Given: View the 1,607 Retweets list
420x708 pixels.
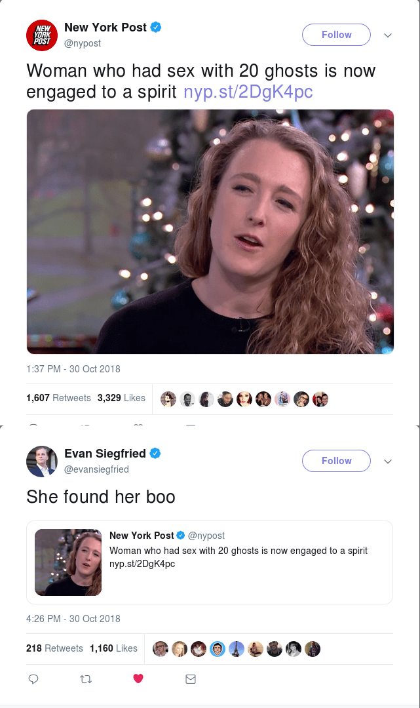Looking at the screenshot, I should [58, 398].
